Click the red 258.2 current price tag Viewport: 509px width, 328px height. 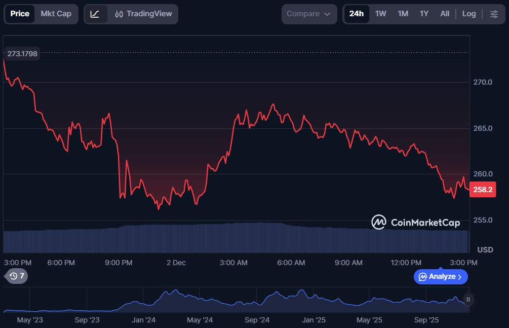(x=482, y=190)
